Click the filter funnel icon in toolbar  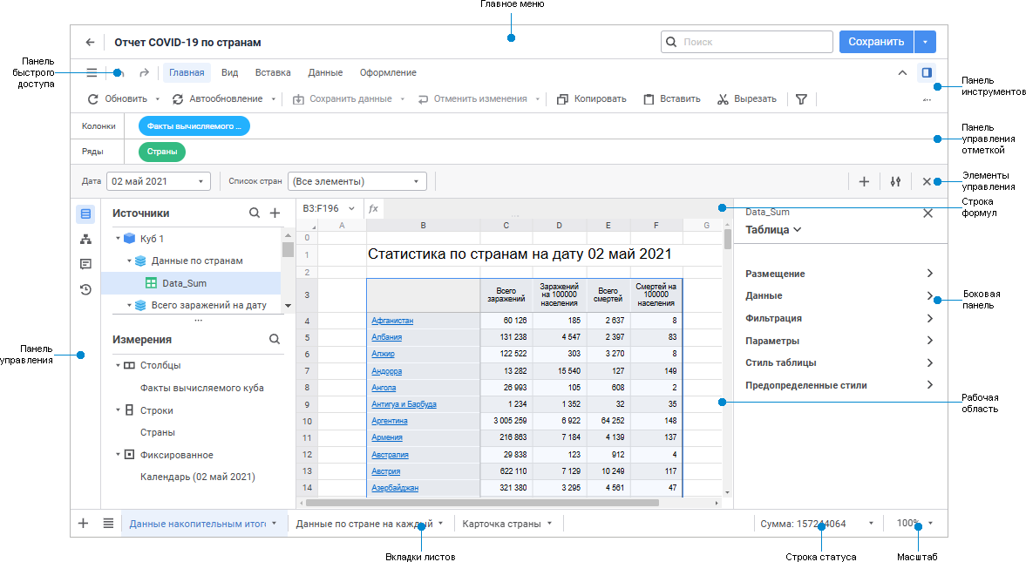click(801, 99)
